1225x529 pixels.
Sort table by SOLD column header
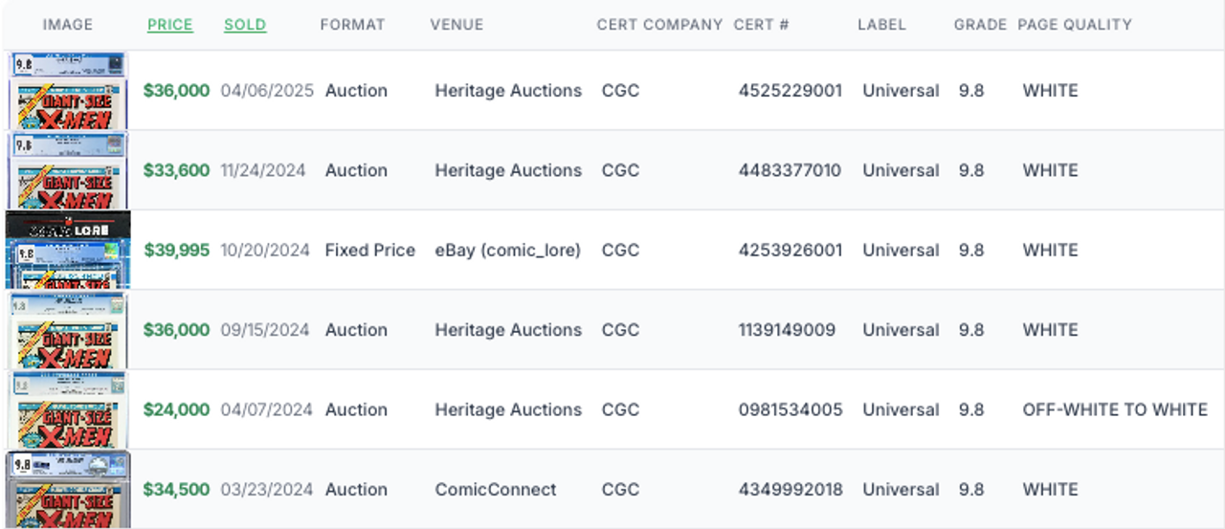tap(245, 25)
